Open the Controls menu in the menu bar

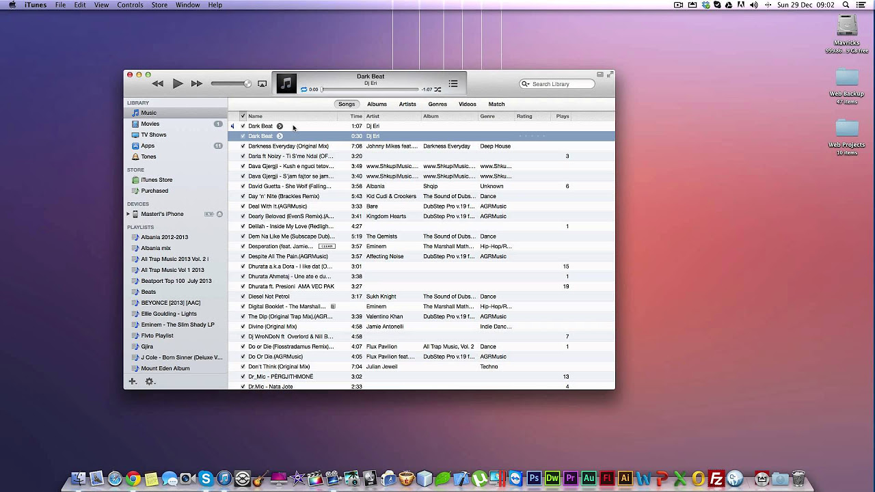coord(130,5)
